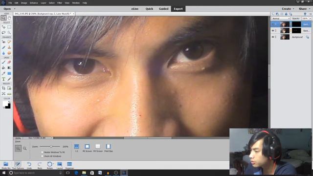Click the Fill Screen button
Image resolution: width=313 pixels, height=176 pixels.
(x=98, y=148)
